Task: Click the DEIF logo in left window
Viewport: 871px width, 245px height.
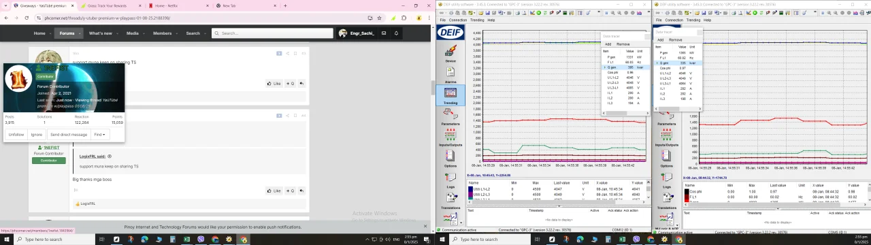Action: coord(450,33)
